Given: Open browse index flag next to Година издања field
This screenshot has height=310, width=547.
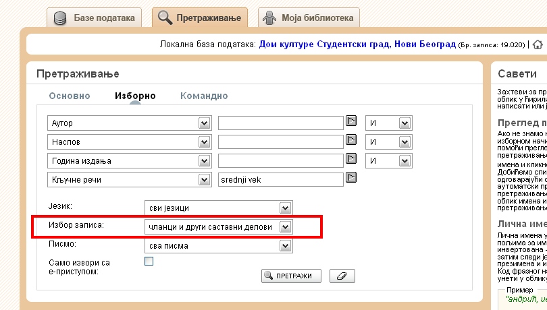Looking at the screenshot, I should pos(351,158).
